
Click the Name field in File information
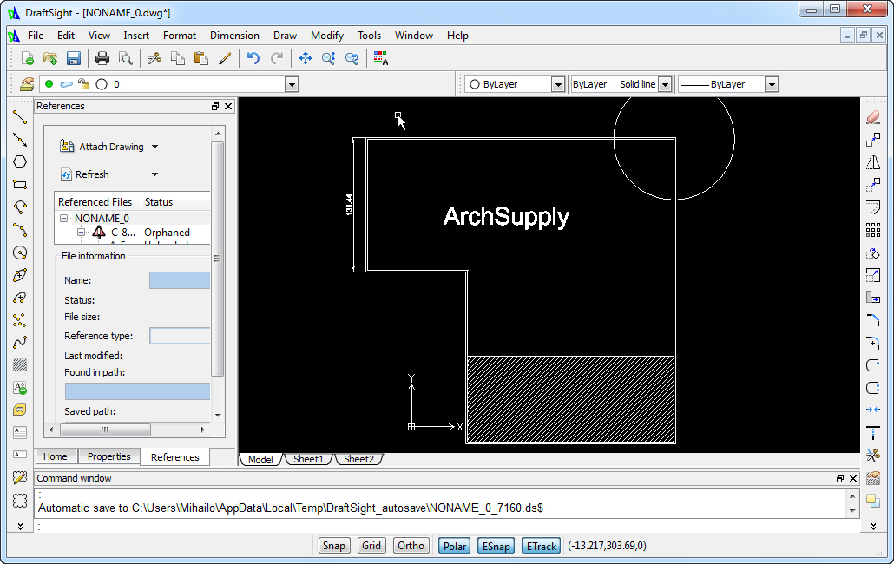[180, 280]
